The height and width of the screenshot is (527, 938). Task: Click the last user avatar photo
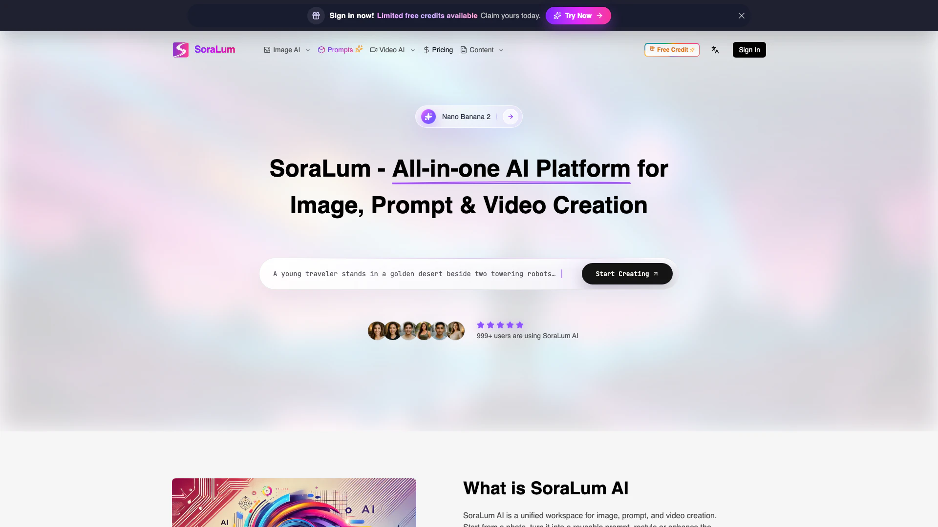click(456, 331)
